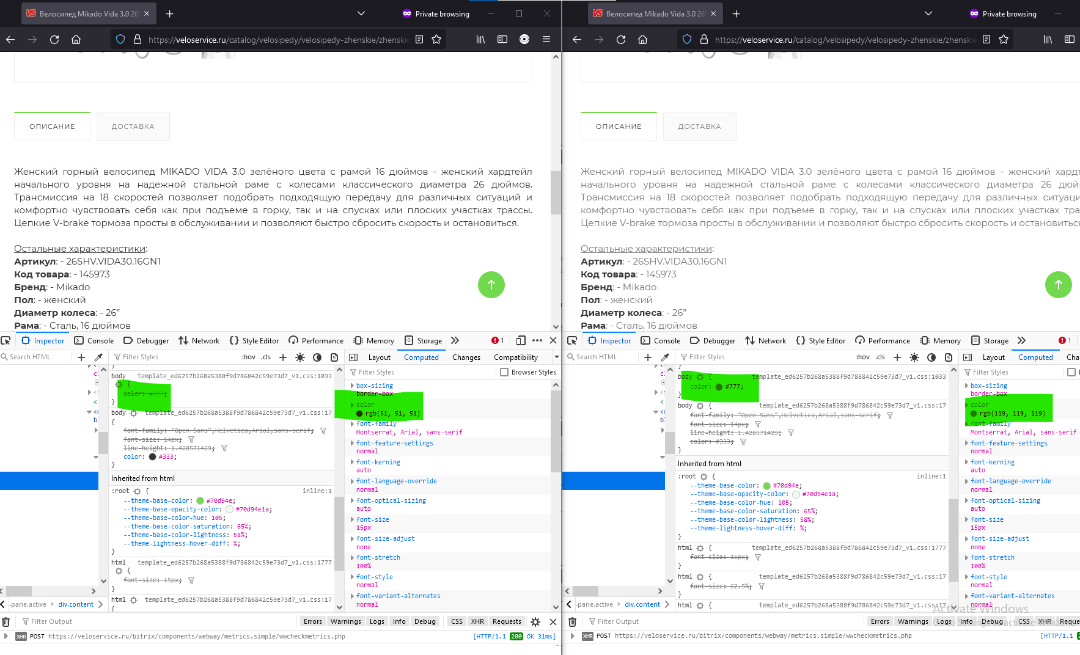Toggle the .cls class panel in right DevTools
This screenshot has width=1080, height=655.
(x=880, y=357)
